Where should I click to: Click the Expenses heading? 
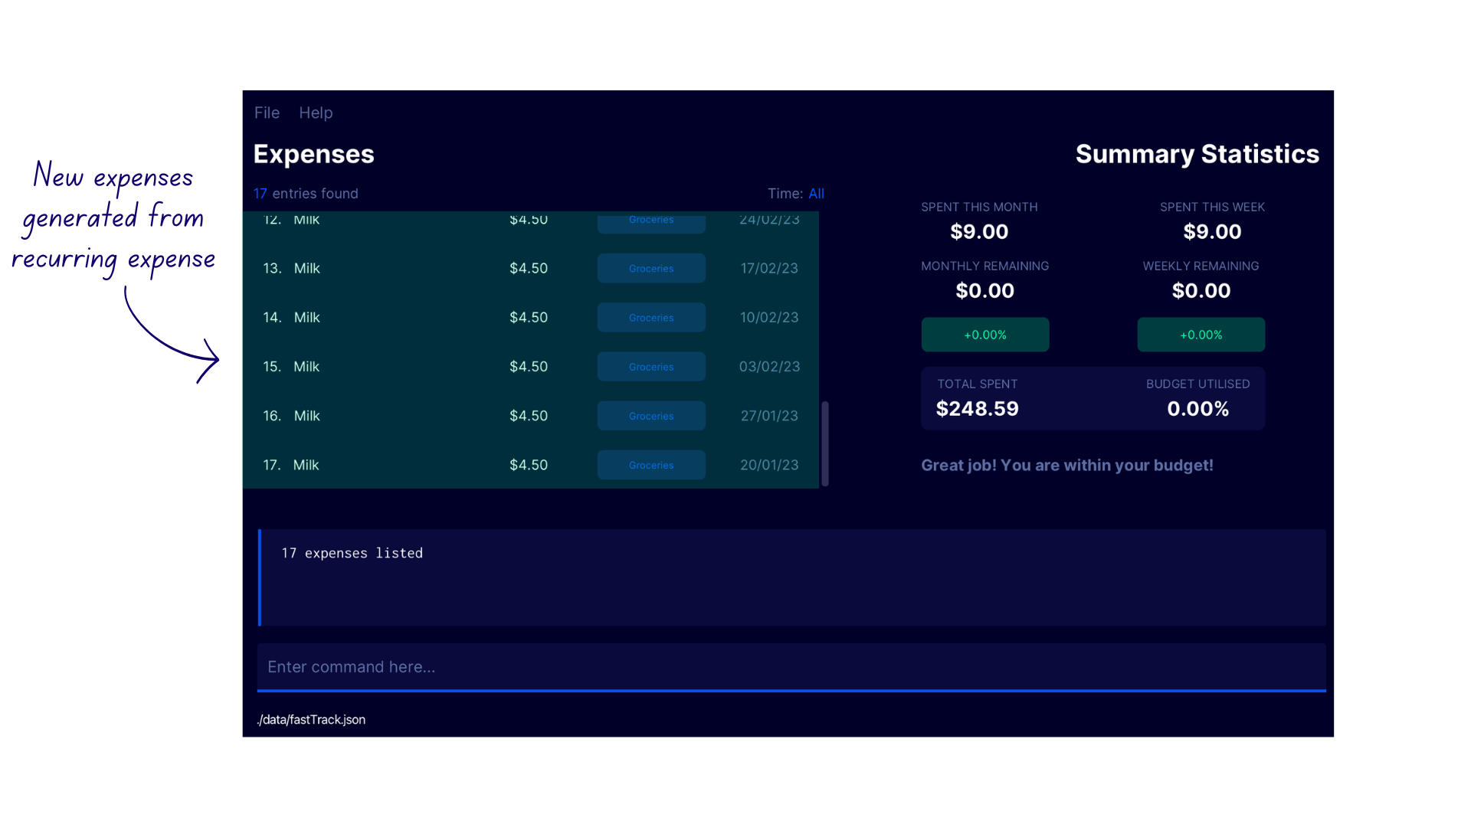313,154
